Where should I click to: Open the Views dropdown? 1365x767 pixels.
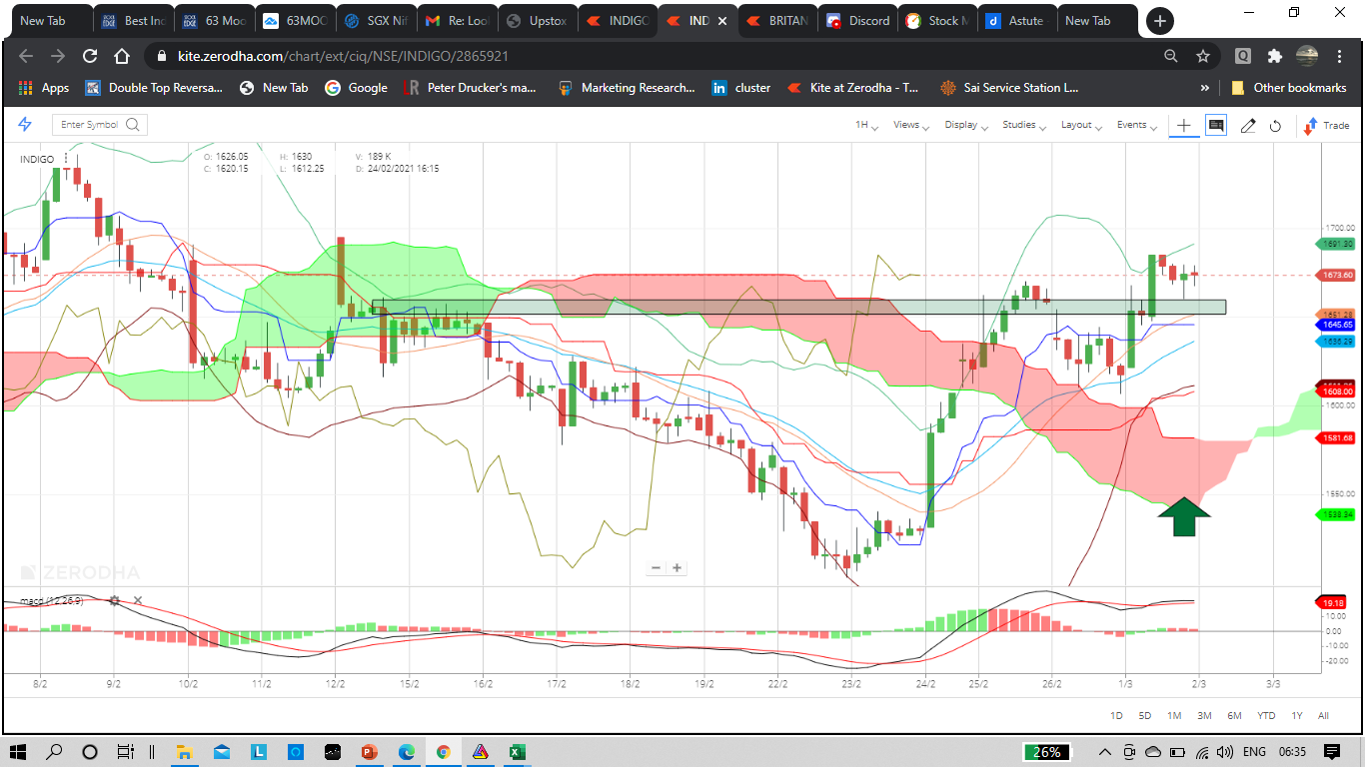pos(910,125)
